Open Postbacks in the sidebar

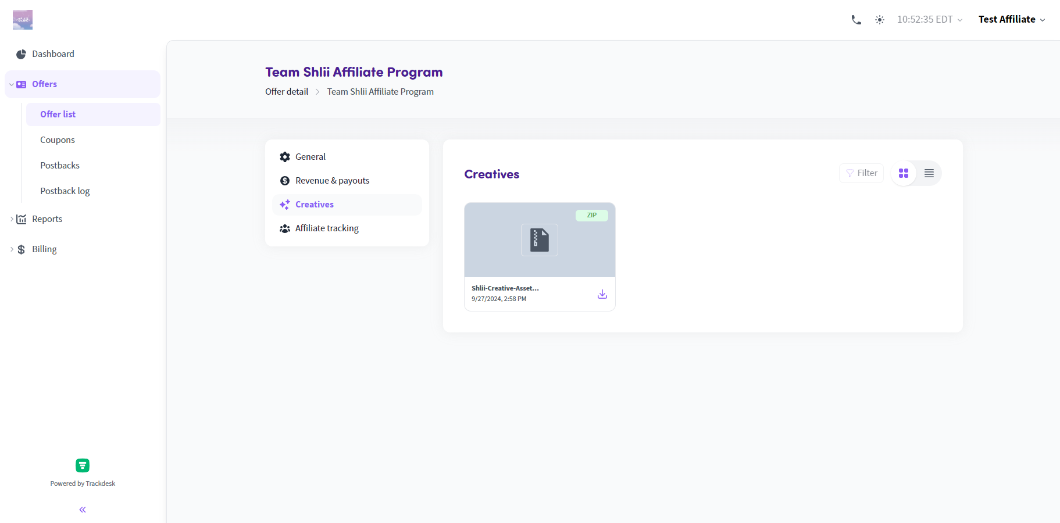tap(93, 166)
